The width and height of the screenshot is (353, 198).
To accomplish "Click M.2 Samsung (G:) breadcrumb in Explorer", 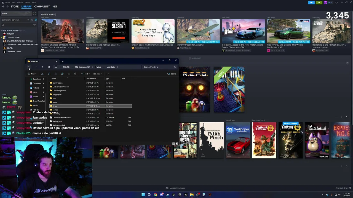I will [x=82, y=67].
